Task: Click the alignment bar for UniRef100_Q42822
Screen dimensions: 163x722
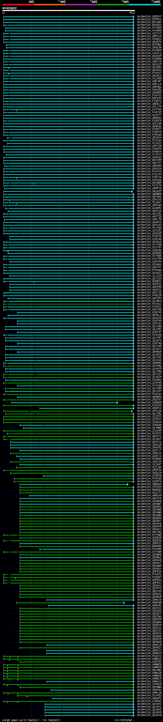Action: coord(69,70)
